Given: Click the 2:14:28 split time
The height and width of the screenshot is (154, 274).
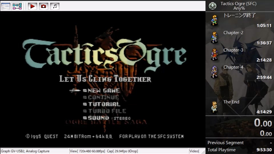Looking at the screenshot, I should (x=264, y=60).
